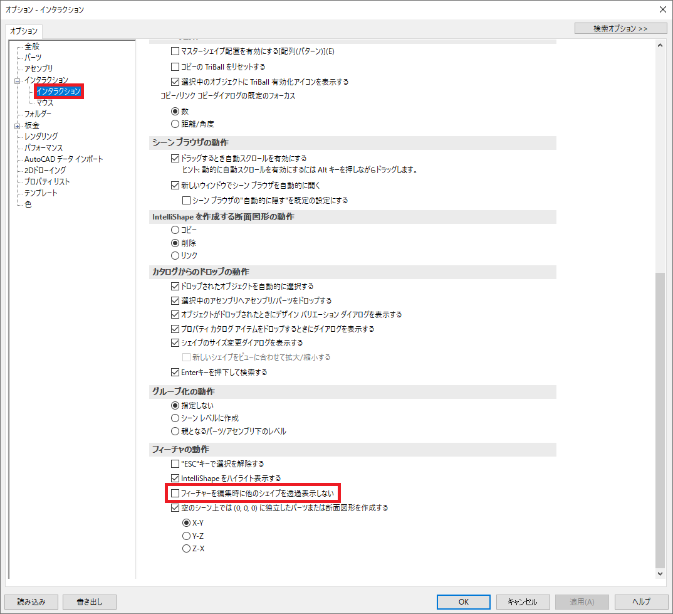The image size is (673, 614).
Task: Expand the 板金 tree node
Action: 17,125
